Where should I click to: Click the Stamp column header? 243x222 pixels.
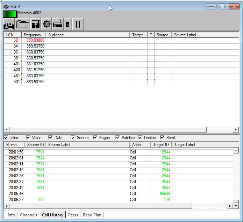tap(14, 145)
